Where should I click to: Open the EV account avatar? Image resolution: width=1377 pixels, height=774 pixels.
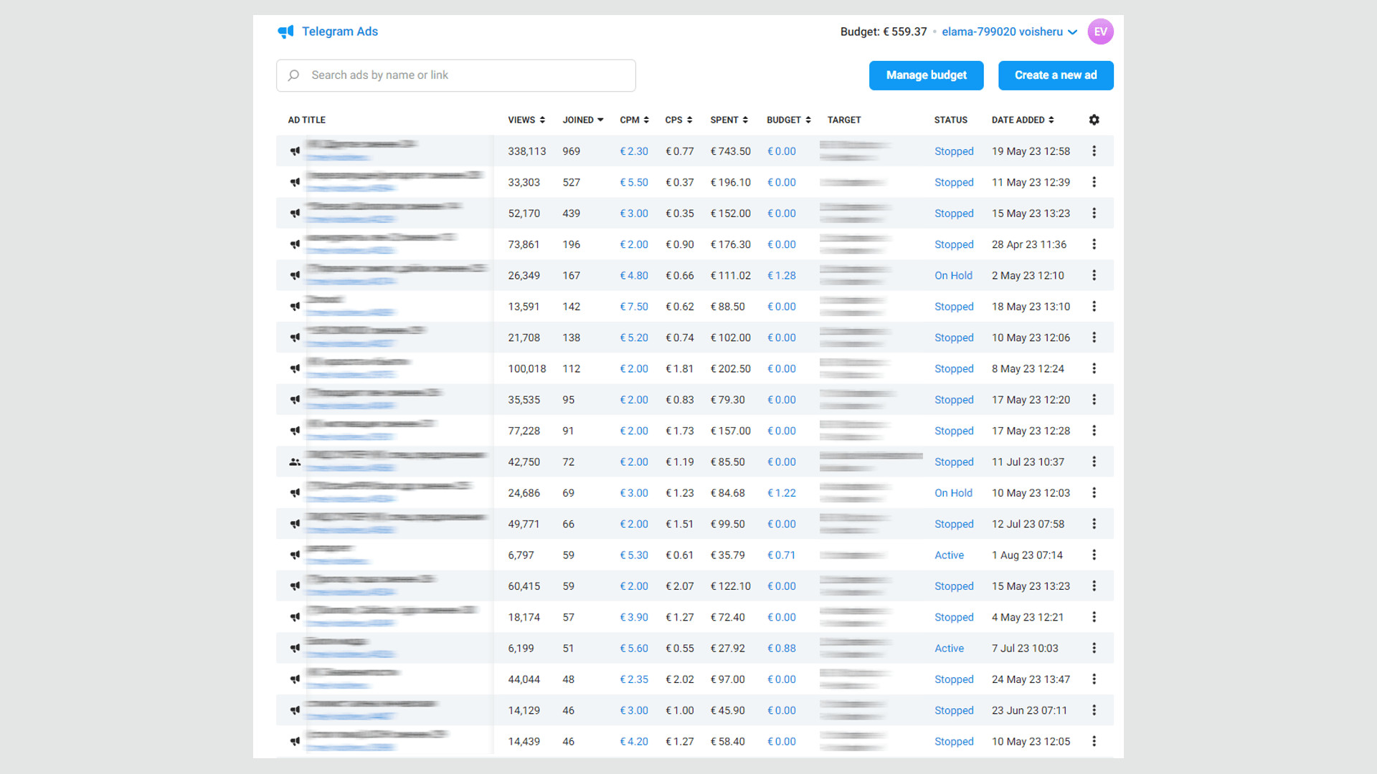tap(1100, 32)
